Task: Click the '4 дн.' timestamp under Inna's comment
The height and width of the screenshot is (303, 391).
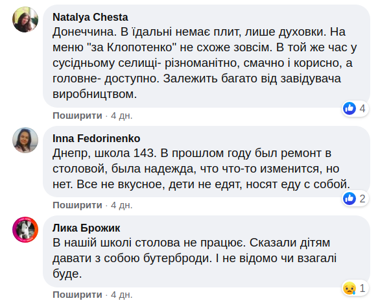Action: 121,205
